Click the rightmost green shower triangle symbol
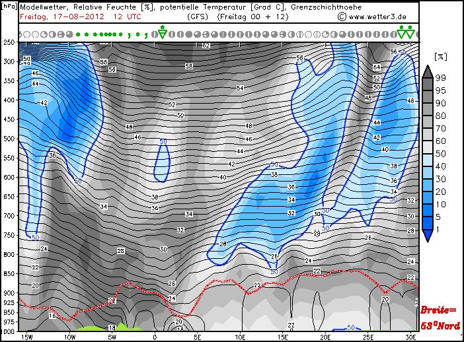Viewport: 464px width, 342px height. 410,30
